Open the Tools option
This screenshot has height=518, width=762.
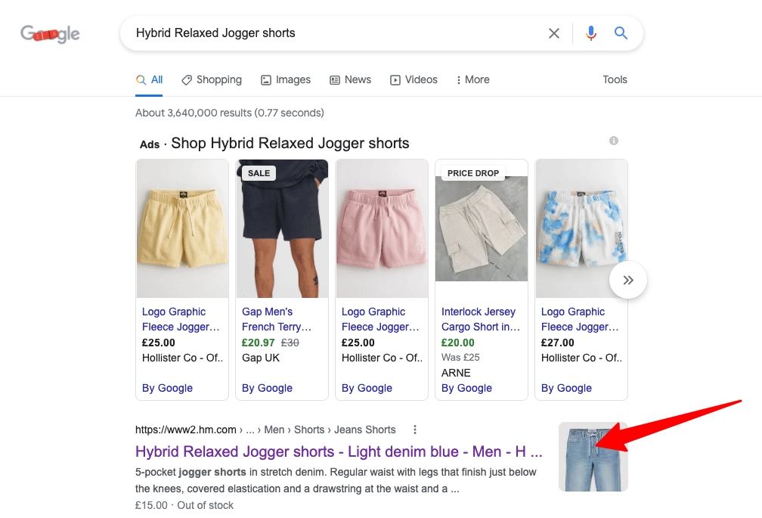pos(615,79)
